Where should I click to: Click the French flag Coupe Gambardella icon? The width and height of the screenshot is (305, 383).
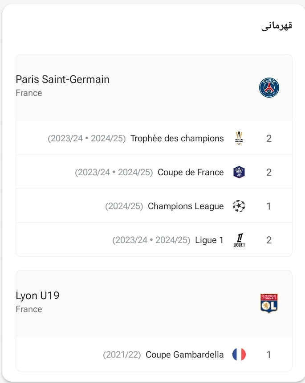tap(239, 355)
